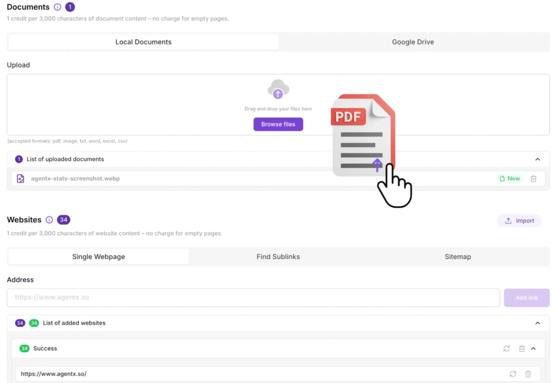Delete the https://www.agentx.so/ entry
Screen dimensions: 554x383
(528, 374)
